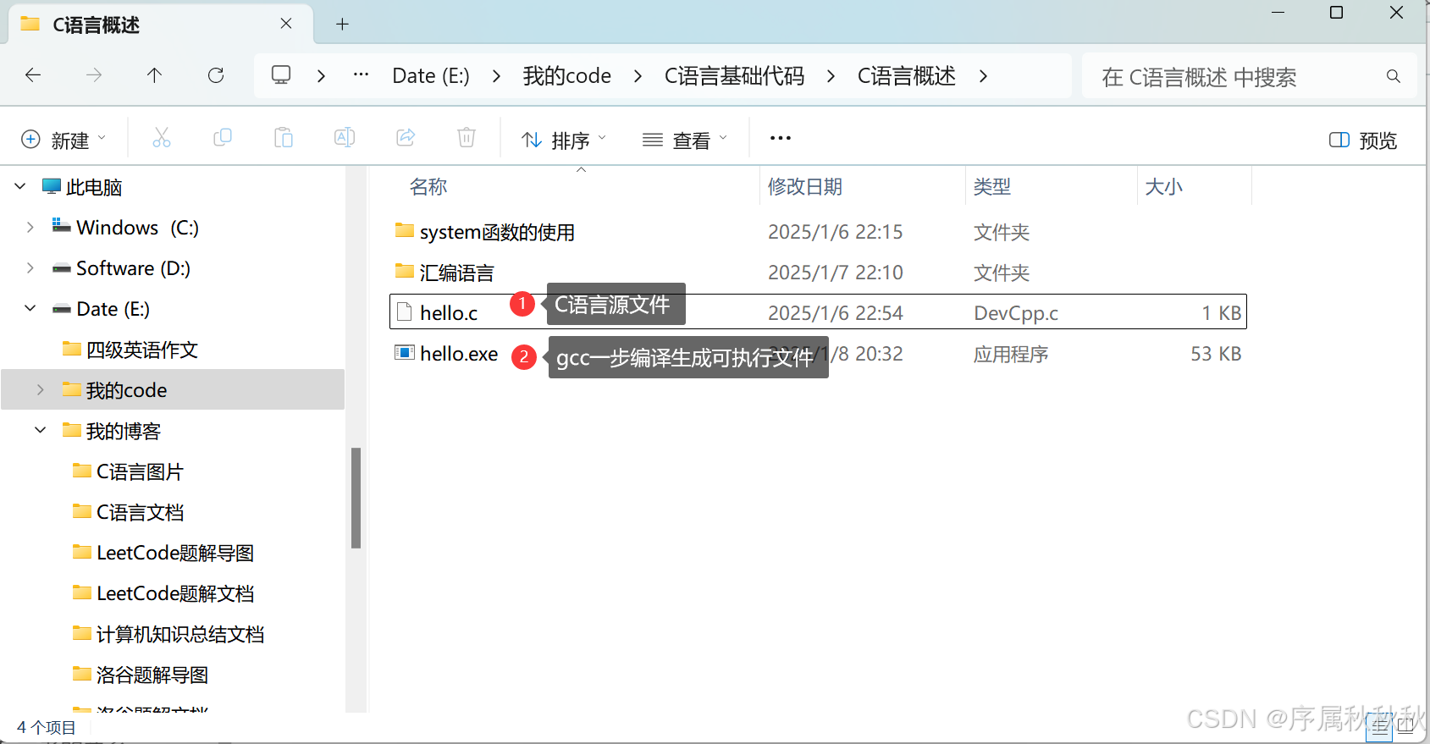Viewport: 1430px width, 744px height.
Task: Click the Delete trash icon
Action: pyautogui.click(x=467, y=138)
